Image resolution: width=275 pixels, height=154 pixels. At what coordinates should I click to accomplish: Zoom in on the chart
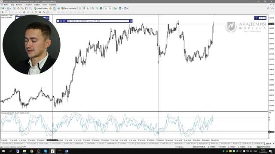click(93, 8)
